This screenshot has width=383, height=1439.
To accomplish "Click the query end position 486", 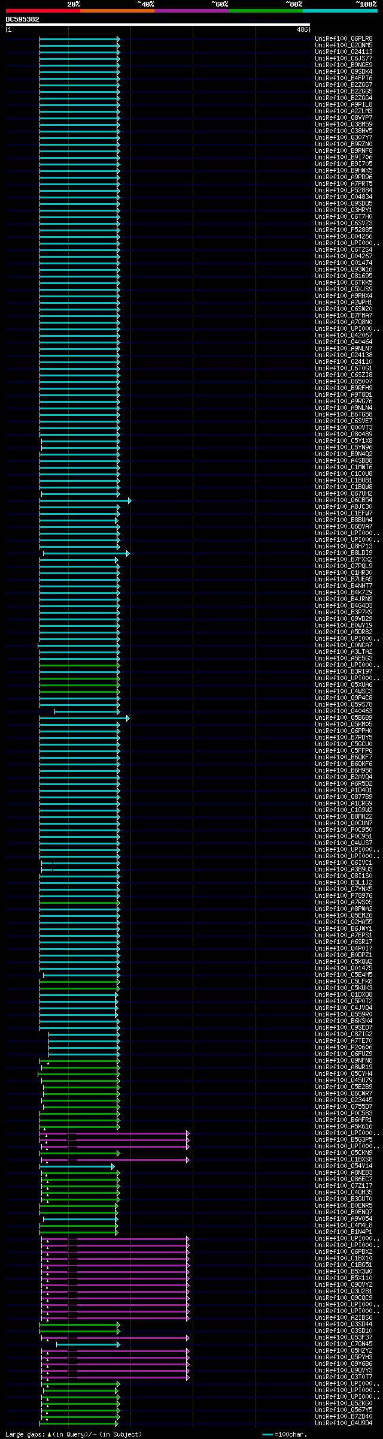I will (x=302, y=29).
